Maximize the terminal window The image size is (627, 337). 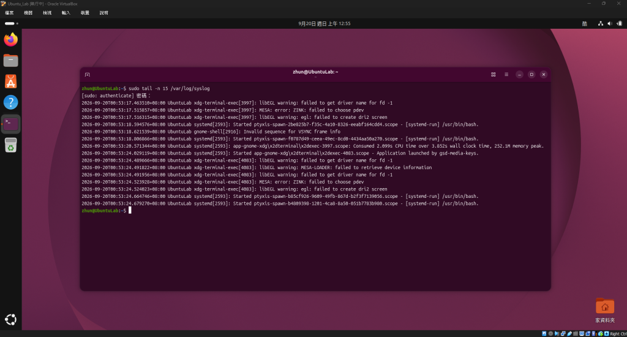(531, 74)
